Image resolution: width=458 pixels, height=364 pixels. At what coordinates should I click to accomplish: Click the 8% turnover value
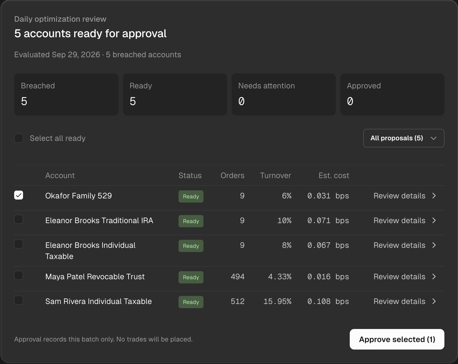coord(287,245)
